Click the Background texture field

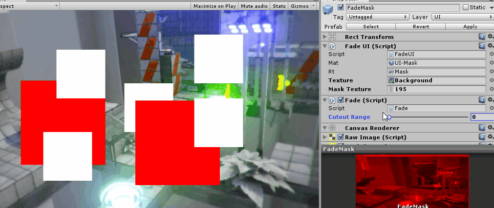436,80
